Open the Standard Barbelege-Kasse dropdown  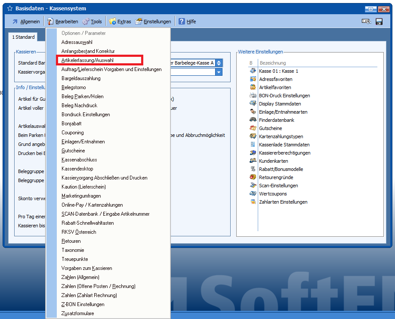tap(219, 63)
